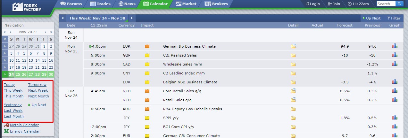
Task: Click the Last Month link
Action: click(x=14, y=116)
